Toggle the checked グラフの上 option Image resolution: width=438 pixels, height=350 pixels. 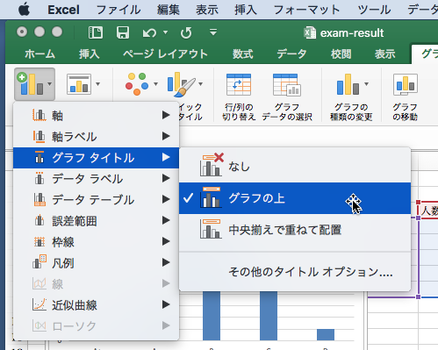[295, 198]
